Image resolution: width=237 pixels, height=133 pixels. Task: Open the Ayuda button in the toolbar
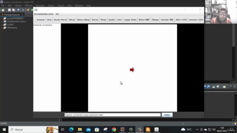point(111,20)
